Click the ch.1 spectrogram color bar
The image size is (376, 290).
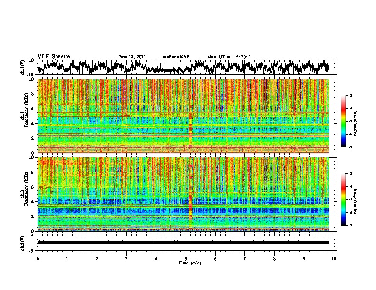pos(343,121)
